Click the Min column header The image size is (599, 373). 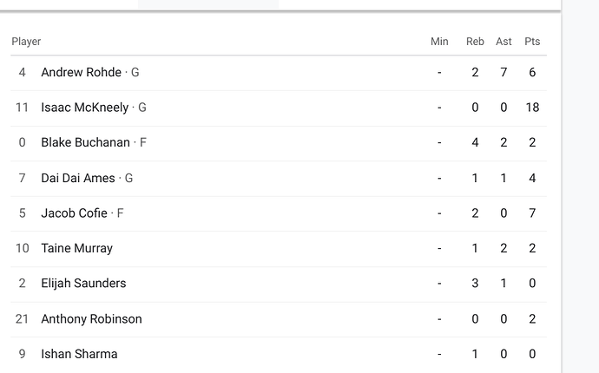point(439,42)
